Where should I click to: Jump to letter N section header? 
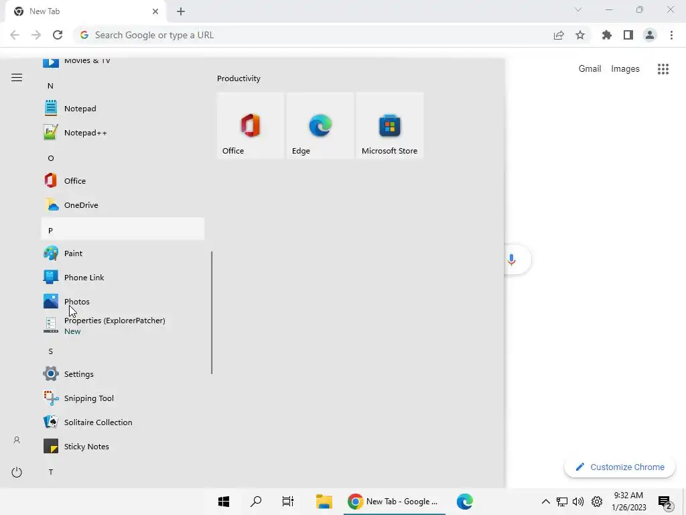click(123, 86)
